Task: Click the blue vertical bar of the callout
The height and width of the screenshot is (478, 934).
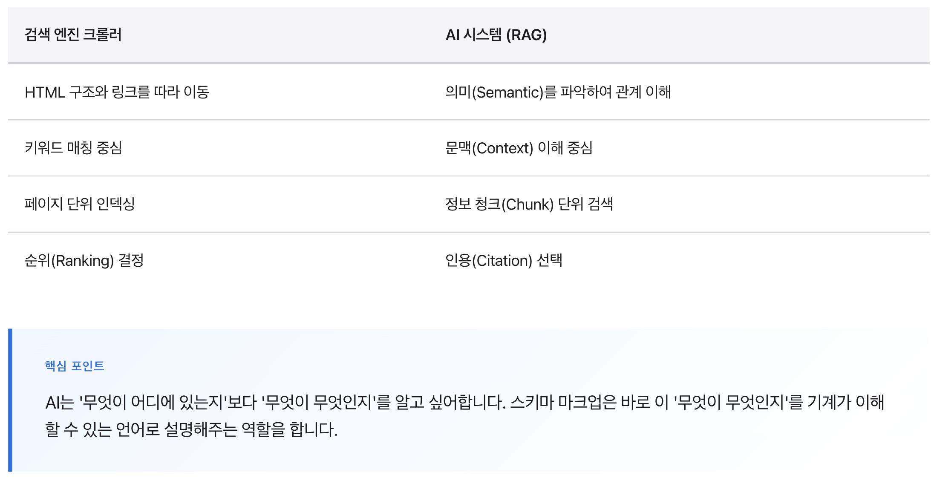Action: tap(10, 400)
